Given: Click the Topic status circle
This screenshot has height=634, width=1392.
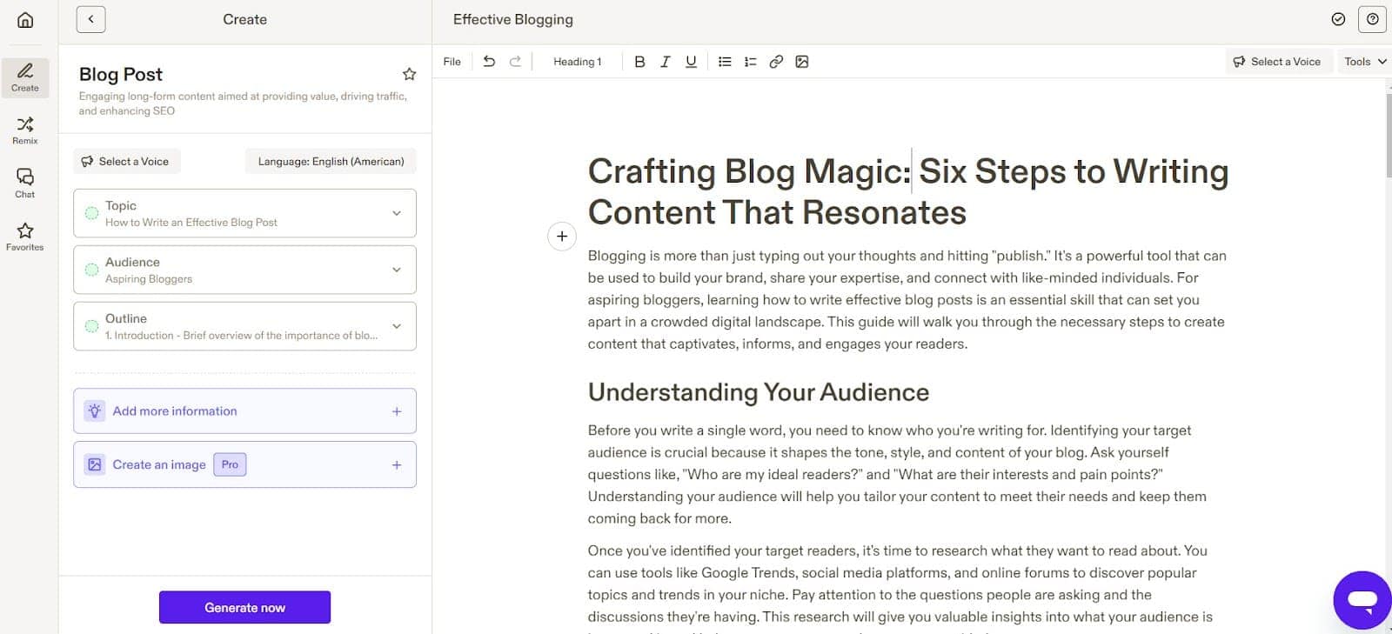Looking at the screenshot, I should click(91, 213).
